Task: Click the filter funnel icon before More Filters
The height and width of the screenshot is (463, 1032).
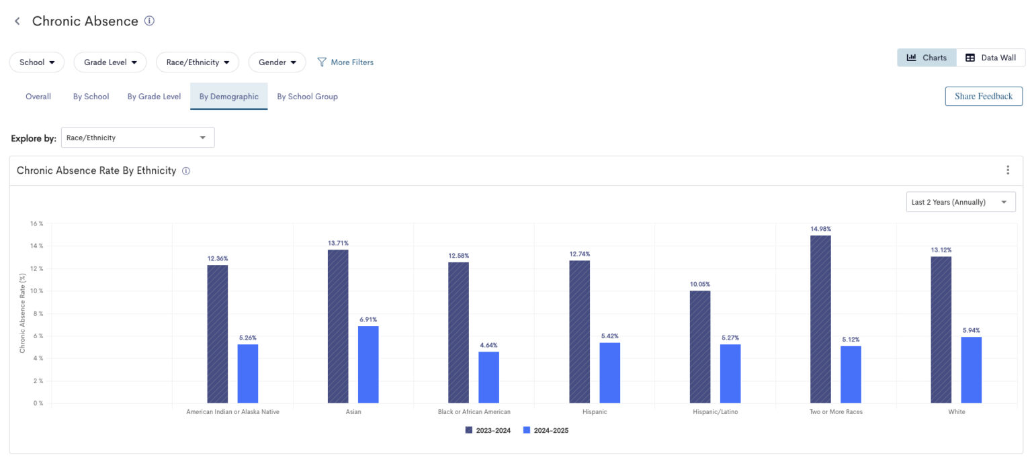Action: click(323, 62)
